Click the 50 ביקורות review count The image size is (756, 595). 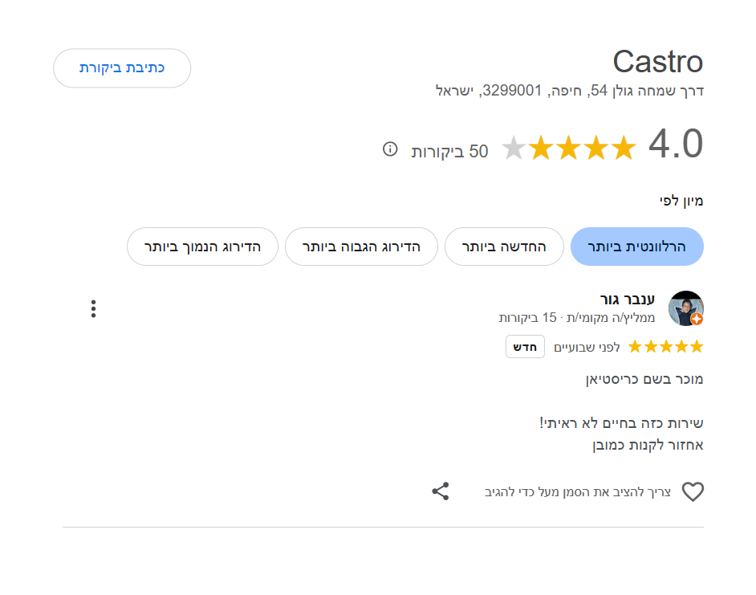(x=450, y=151)
